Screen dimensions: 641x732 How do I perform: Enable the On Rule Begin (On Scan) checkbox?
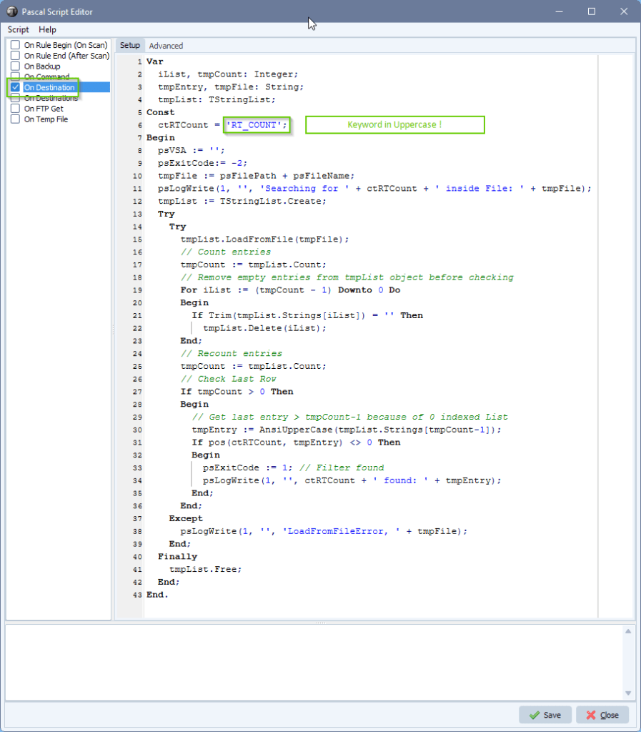click(15, 45)
